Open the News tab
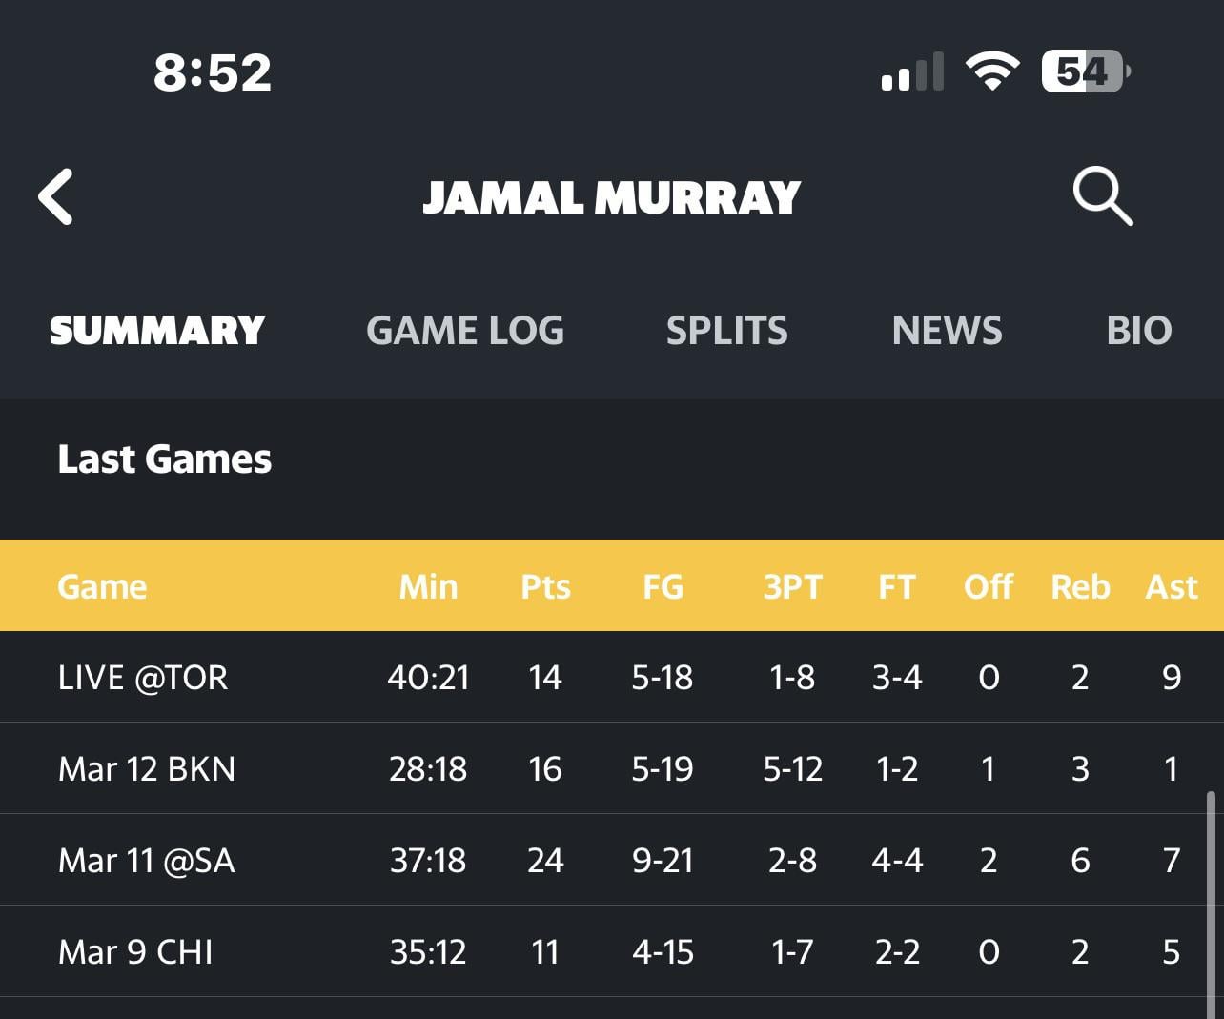1224x1019 pixels. 947,331
